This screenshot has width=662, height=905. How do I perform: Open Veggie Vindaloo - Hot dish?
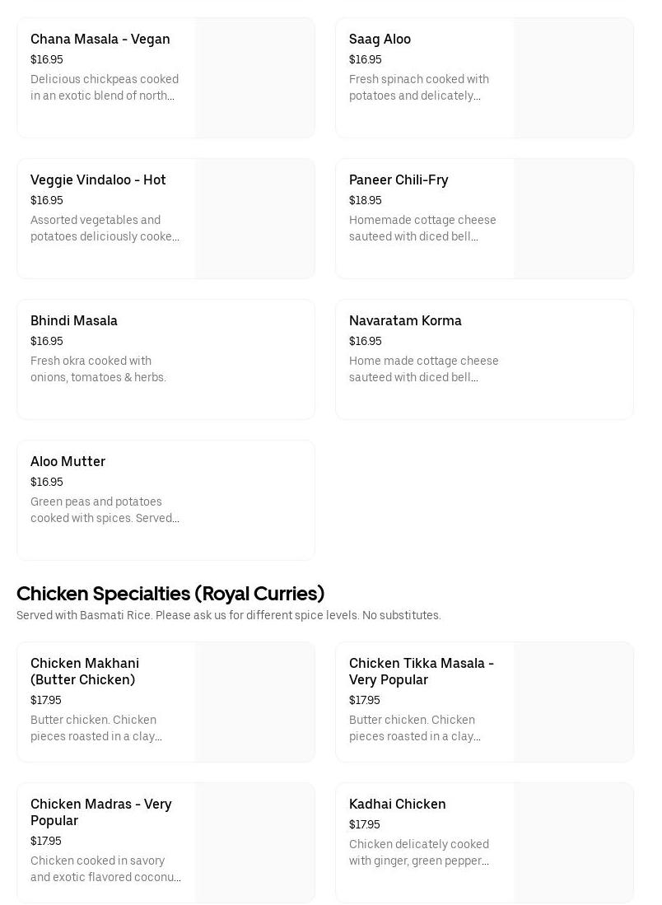(98, 180)
